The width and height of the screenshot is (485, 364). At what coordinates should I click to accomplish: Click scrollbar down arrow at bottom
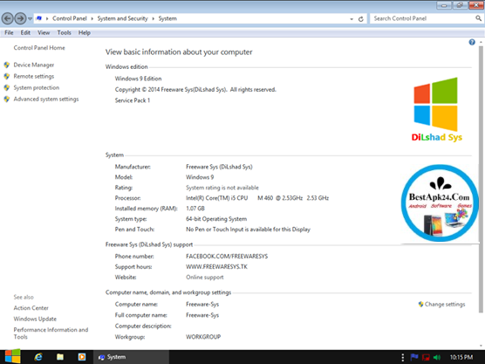[481, 346]
